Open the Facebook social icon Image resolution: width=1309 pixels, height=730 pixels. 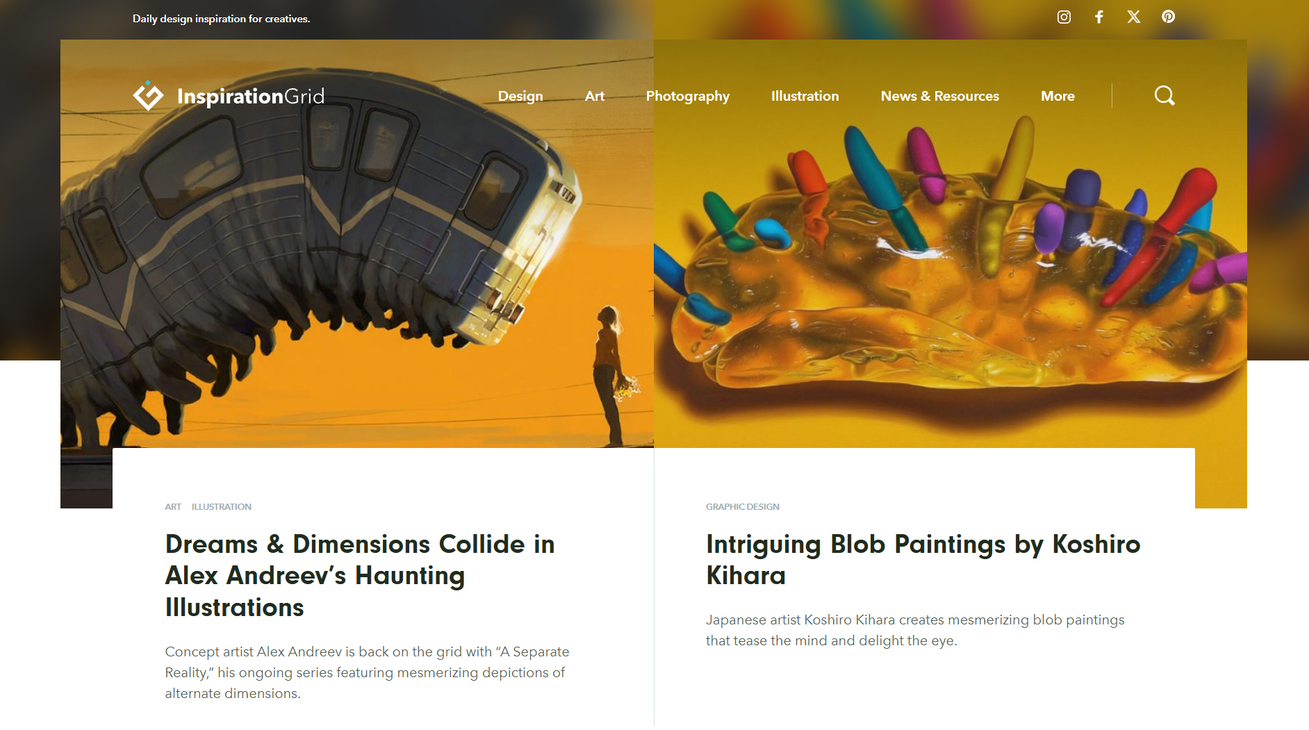(1099, 17)
